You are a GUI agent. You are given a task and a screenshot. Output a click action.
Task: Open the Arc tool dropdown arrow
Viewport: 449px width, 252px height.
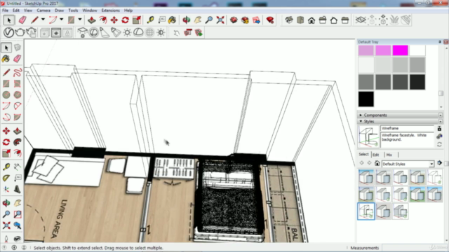coord(61,20)
